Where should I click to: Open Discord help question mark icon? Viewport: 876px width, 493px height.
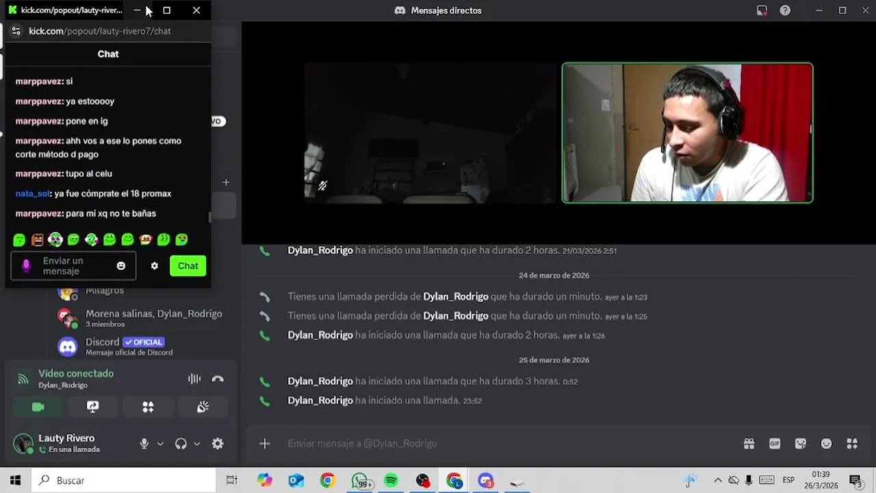pyautogui.click(x=785, y=10)
